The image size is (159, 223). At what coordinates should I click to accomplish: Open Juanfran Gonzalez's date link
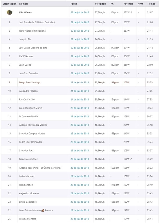pyautogui.click(x=80, y=73)
